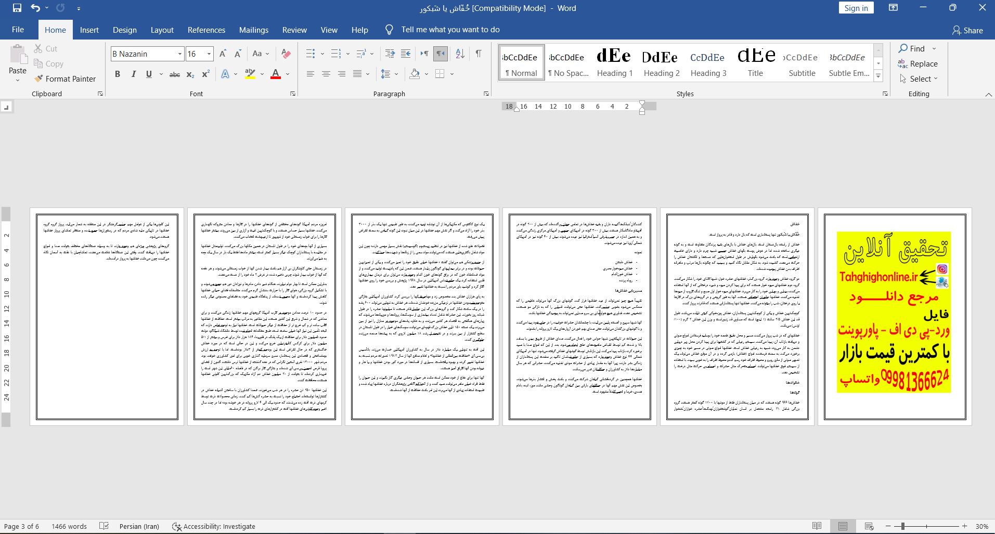995x534 pixels.
Task: Switch to the Insert tab
Action: [89, 30]
